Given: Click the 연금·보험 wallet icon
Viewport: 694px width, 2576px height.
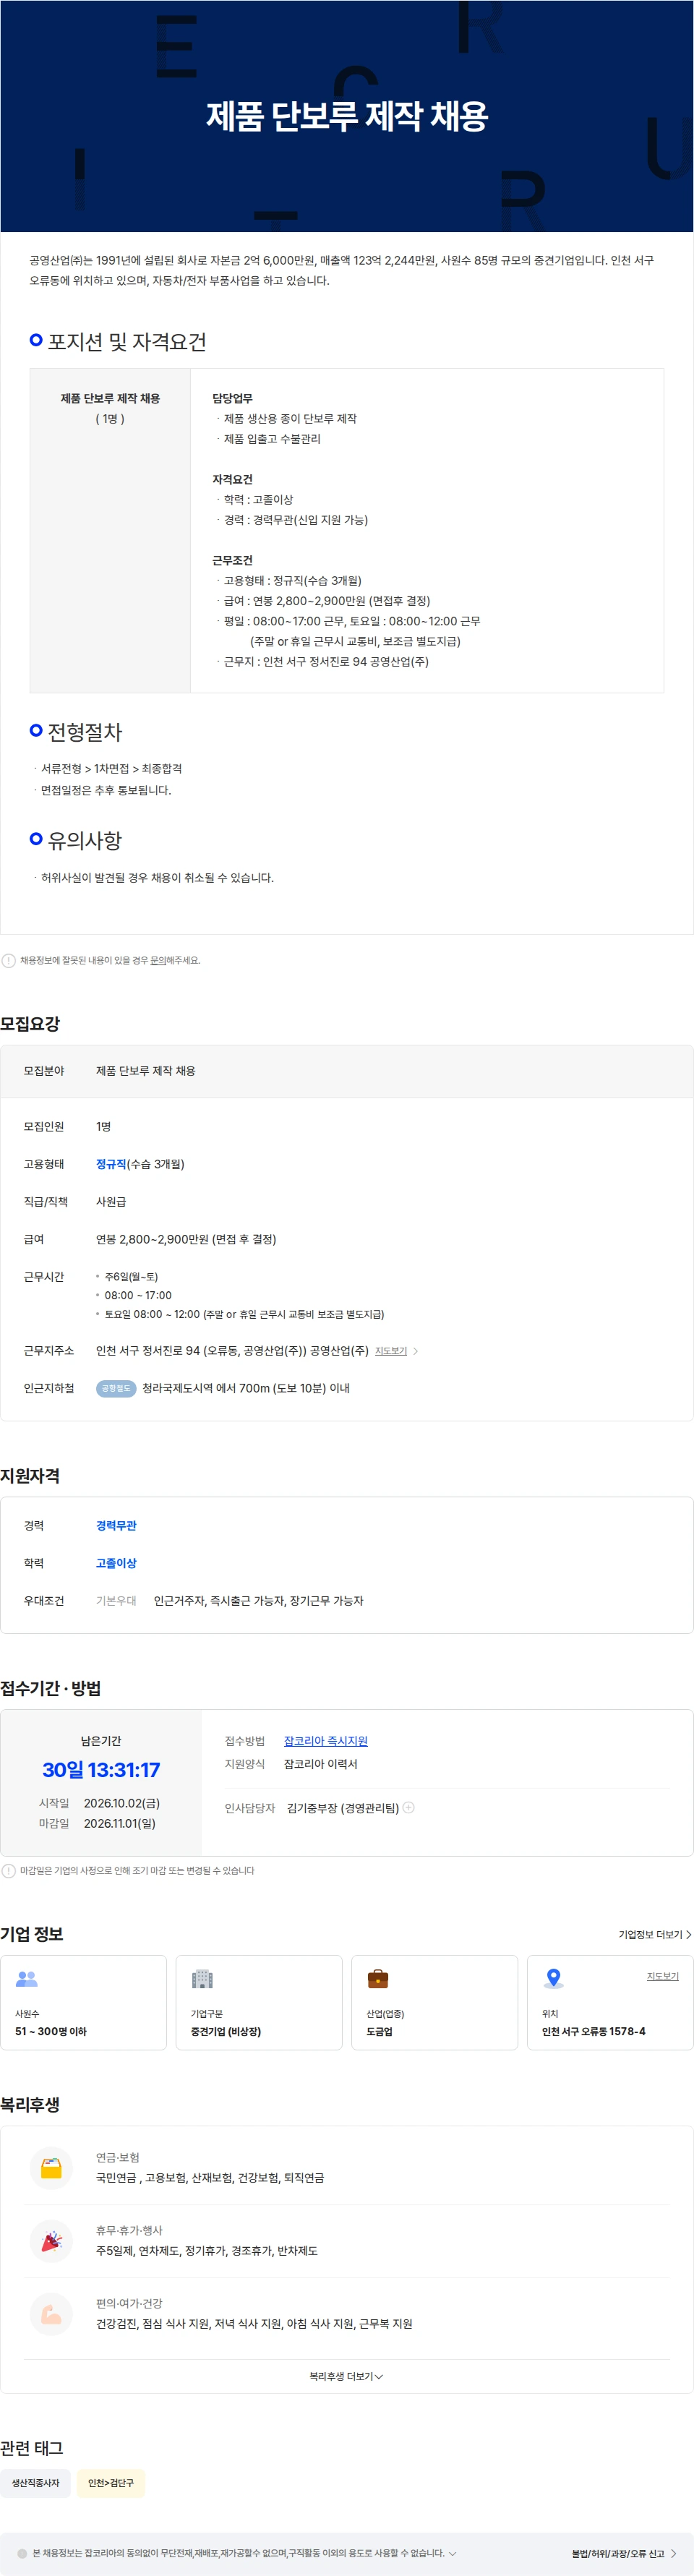Looking at the screenshot, I should (51, 2167).
